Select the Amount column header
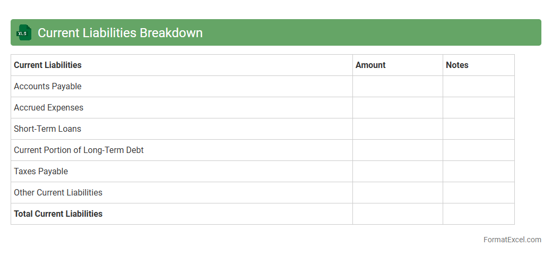The image size is (552, 255). tap(370, 65)
